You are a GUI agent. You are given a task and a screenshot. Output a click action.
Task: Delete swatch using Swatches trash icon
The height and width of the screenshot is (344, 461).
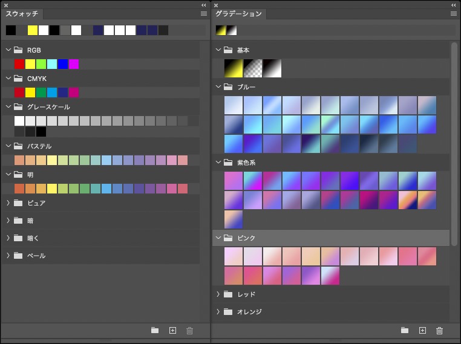pyautogui.click(x=189, y=331)
